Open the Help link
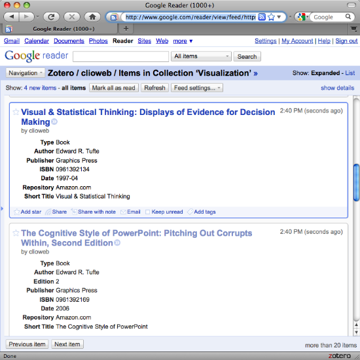This screenshot has width=360, height=360. point(324,41)
